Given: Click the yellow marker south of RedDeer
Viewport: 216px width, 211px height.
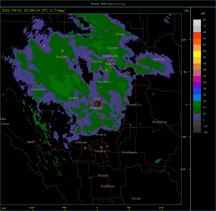Looking at the screenshot, I should pos(107,70).
